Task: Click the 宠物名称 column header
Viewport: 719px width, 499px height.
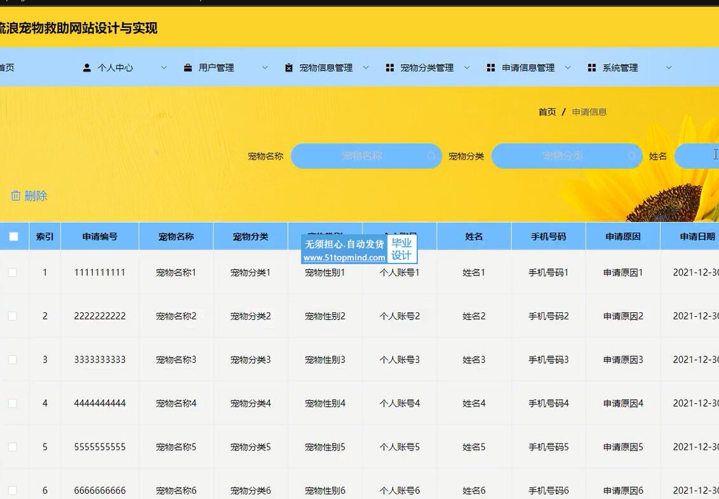Action: pyautogui.click(x=176, y=236)
